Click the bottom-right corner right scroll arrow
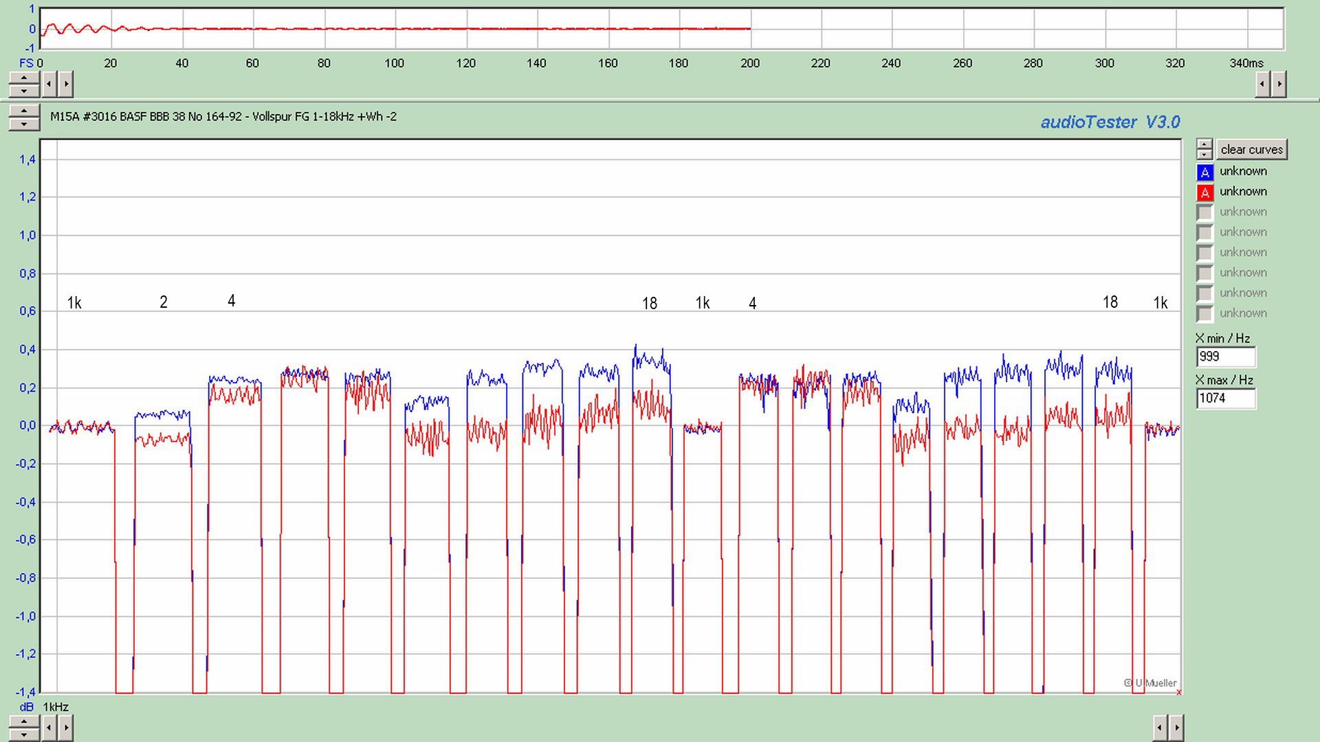The width and height of the screenshot is (1320, 742). pyautogui.click(x=1176, y=728)
